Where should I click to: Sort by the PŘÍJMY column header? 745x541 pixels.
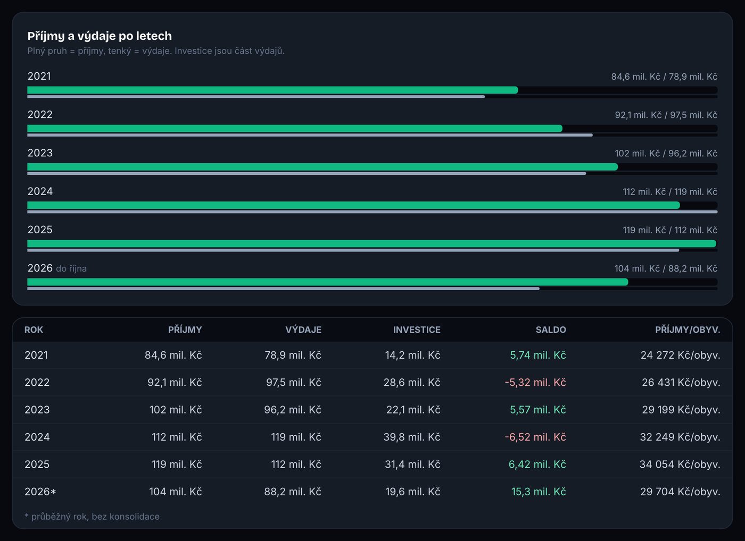coord(185,329)
